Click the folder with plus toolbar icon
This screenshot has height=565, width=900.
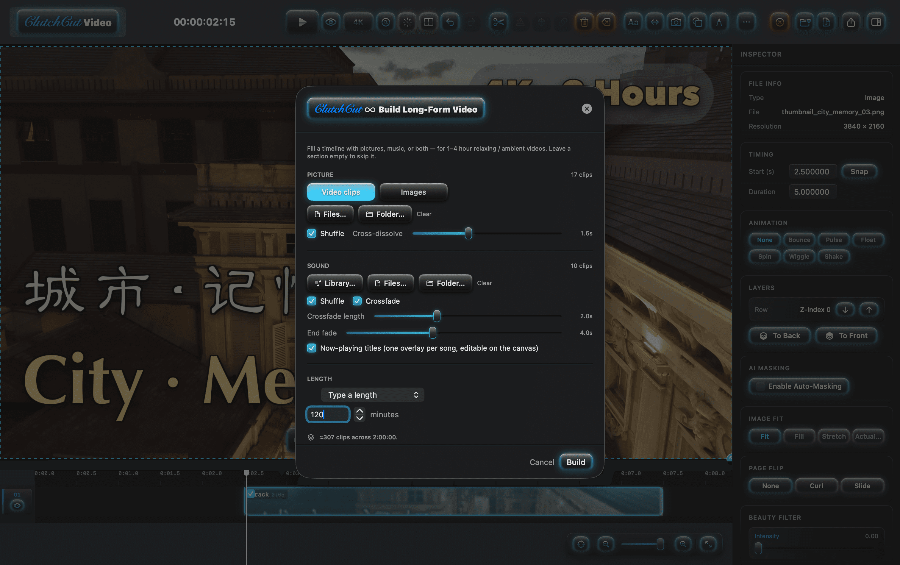pos(805,22)
